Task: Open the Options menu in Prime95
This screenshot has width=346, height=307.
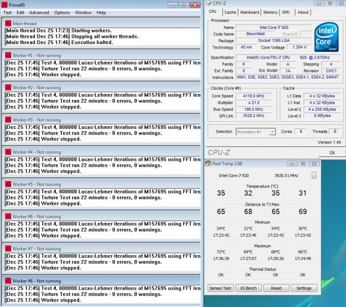Action: pos(62,13)
